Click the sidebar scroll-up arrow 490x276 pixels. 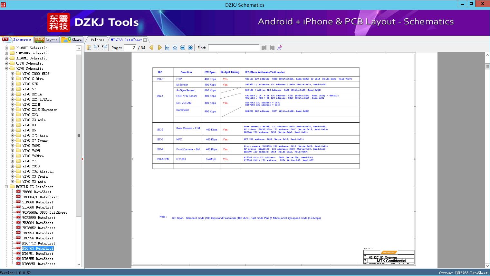[79, 48]
